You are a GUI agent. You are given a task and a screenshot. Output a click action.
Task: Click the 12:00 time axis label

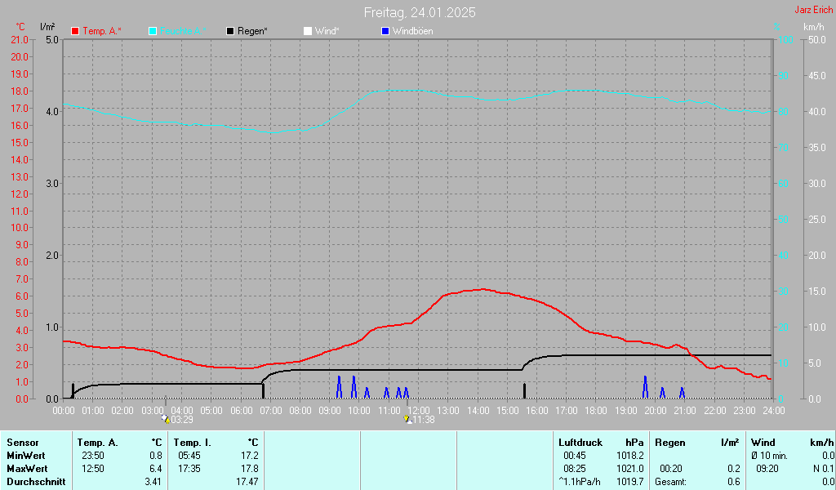tap(419, 411)
